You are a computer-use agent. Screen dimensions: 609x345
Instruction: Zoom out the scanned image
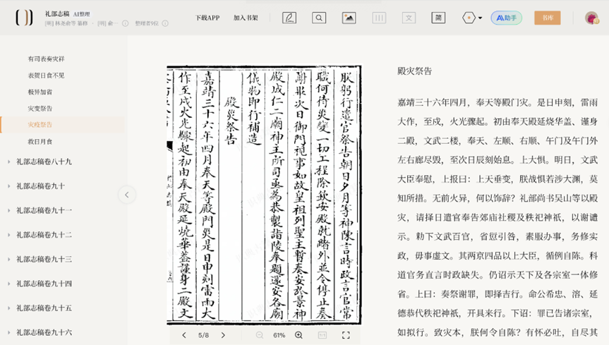click(x=260, y=335)
